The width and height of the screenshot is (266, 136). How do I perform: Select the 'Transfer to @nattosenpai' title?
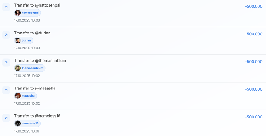[37, 5]
